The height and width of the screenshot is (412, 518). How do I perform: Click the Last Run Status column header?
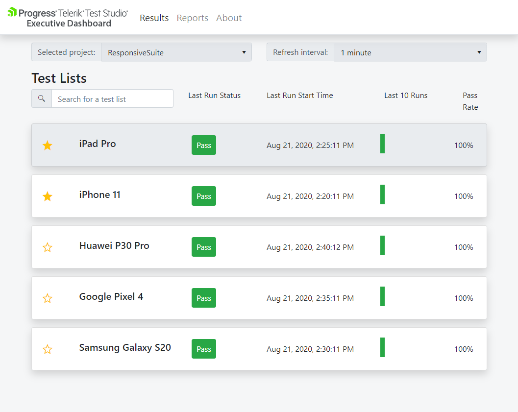(x=214, y=96)
